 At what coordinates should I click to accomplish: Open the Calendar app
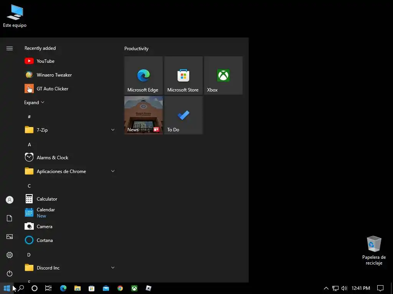[70, 213]
